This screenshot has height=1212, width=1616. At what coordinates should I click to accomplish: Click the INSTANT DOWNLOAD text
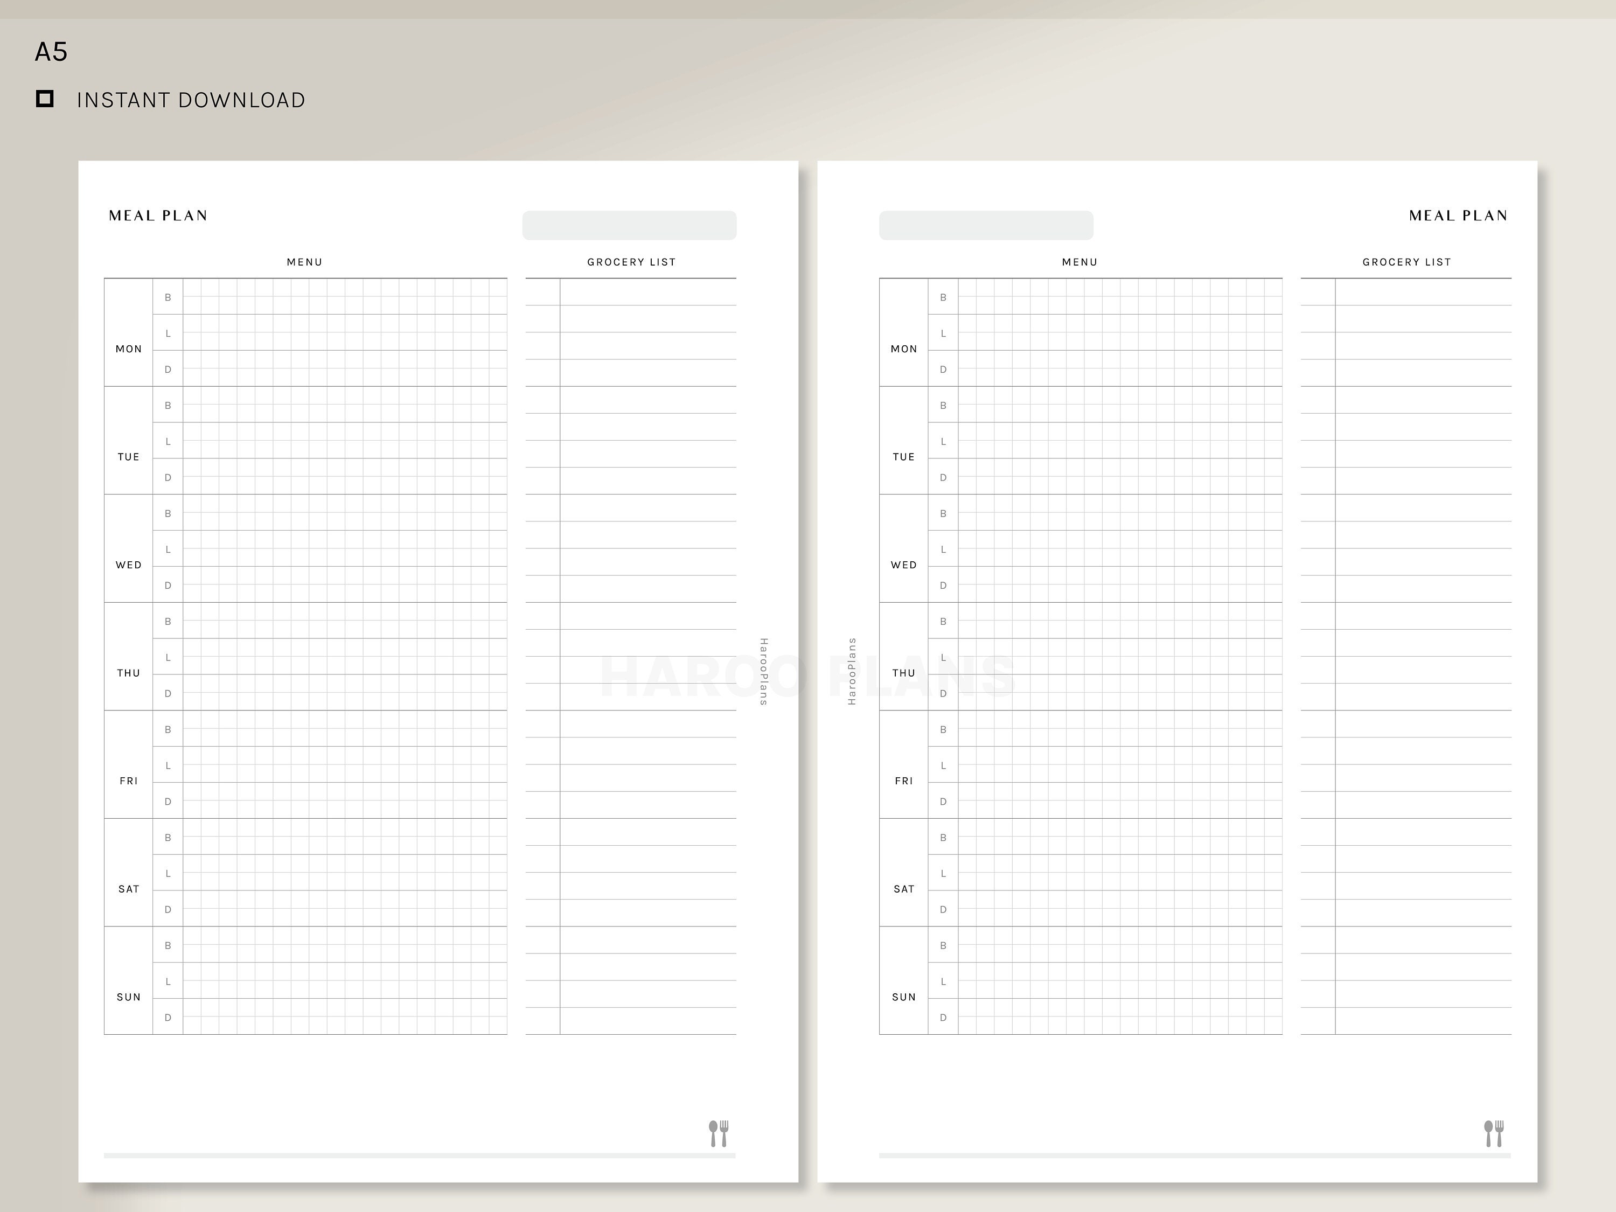[x=191, y=100]
